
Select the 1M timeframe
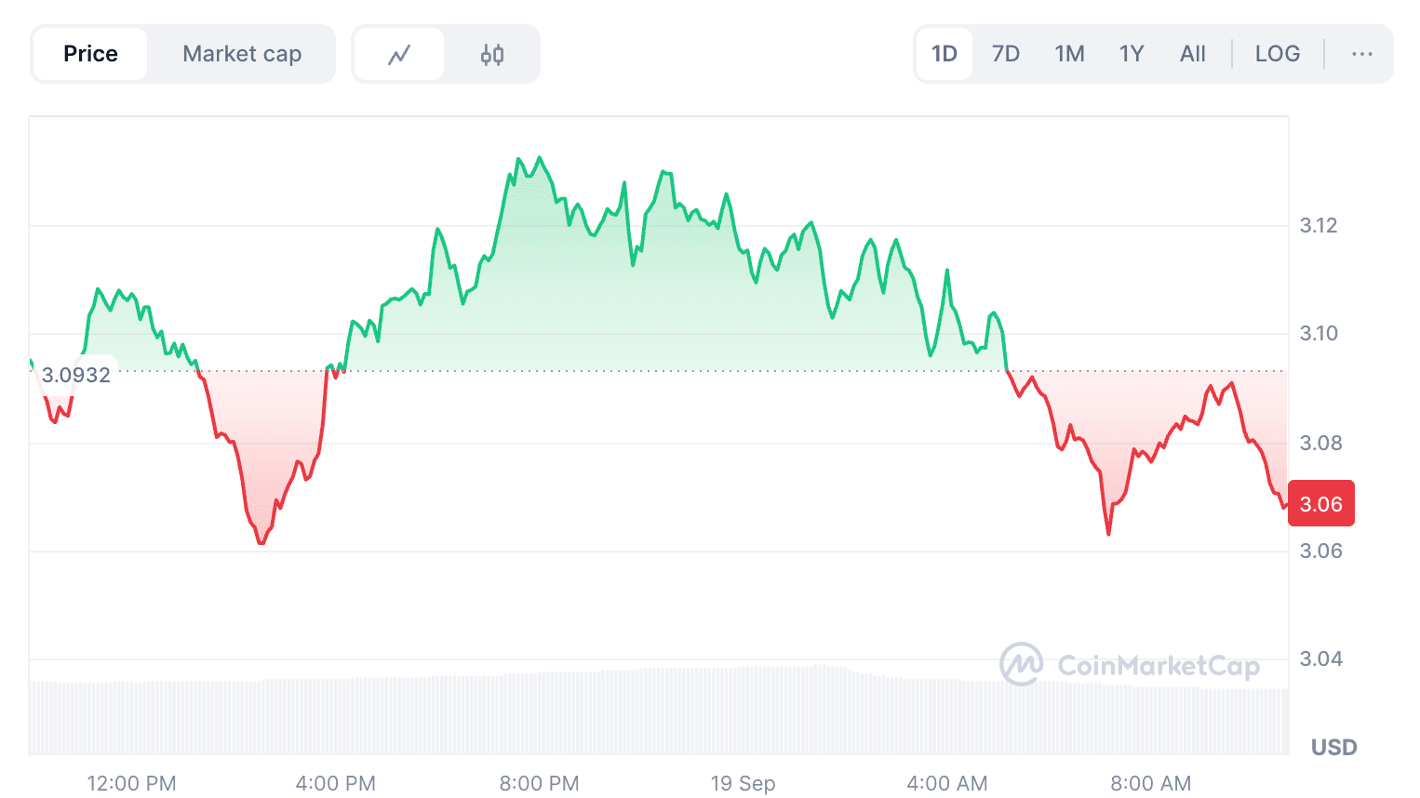(x=1068, y=53)
